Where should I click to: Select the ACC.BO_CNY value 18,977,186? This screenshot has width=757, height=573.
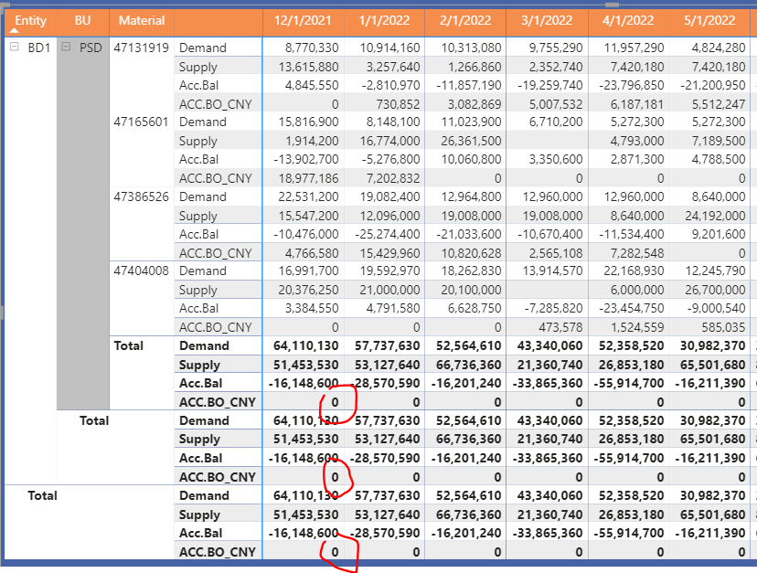[x=308, y=178]
